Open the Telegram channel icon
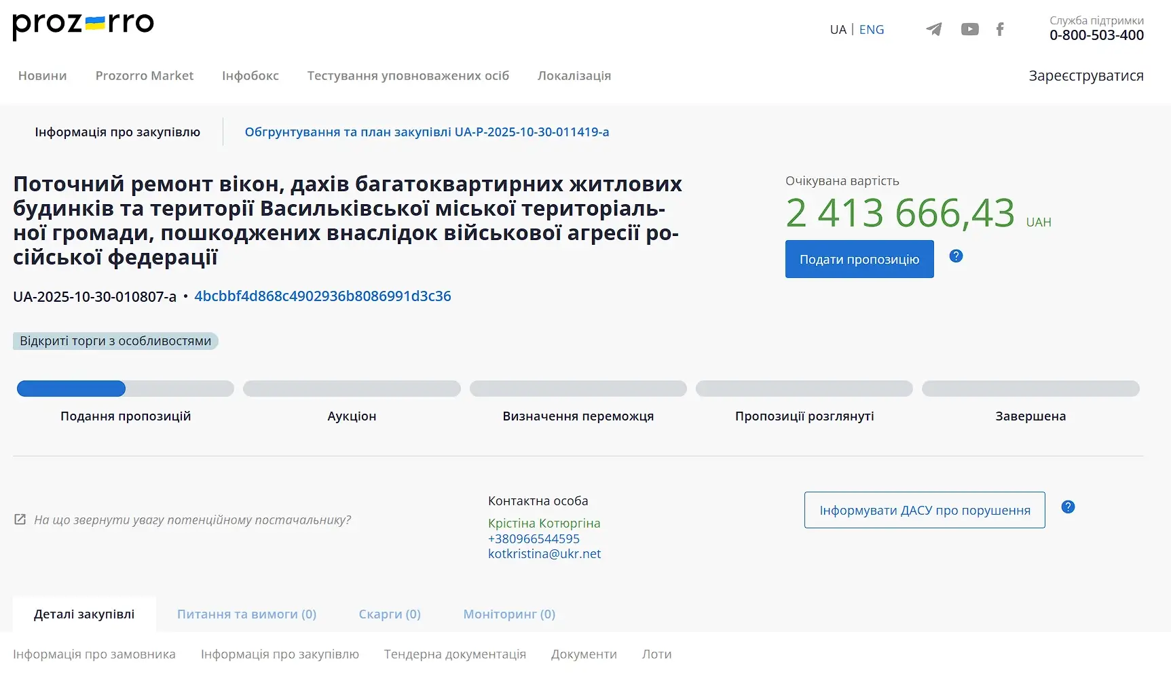 click(x=934, y=29)
